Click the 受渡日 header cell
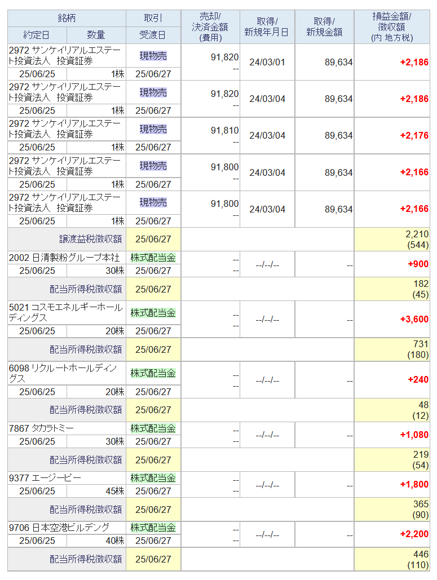 [x=153, y=35]
